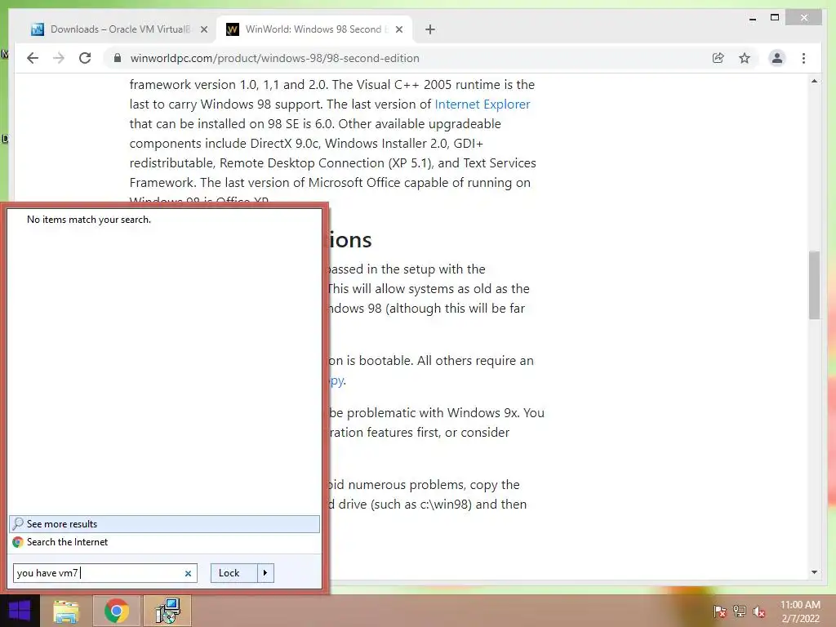The image size is (836, 627).
Task: Open the clock showing 11:00 AM
Action: tap(800, 611)
